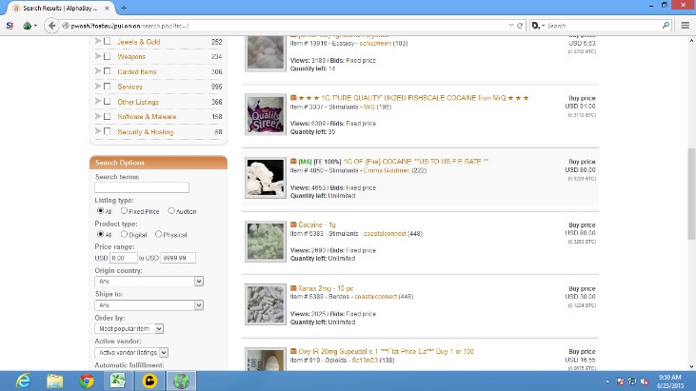This screenshot has width=696, height=391.
Task: Open a new tab with the plus icon
Action: click(124, 8)
